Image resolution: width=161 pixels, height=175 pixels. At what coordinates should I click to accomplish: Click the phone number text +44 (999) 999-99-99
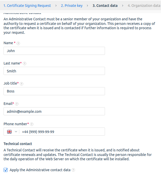tap(38, 132)
